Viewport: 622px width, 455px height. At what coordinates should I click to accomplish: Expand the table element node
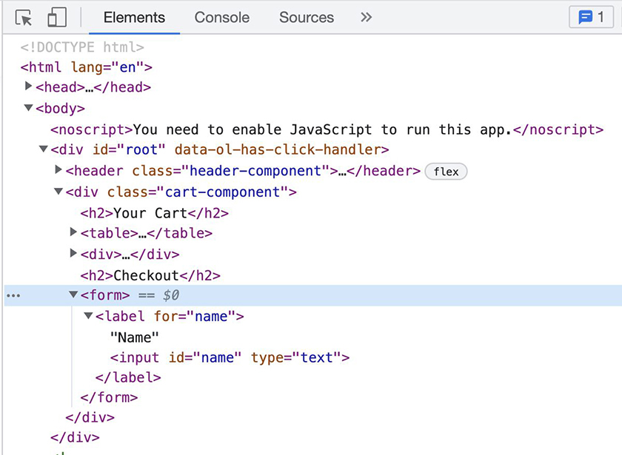[73, 232]
